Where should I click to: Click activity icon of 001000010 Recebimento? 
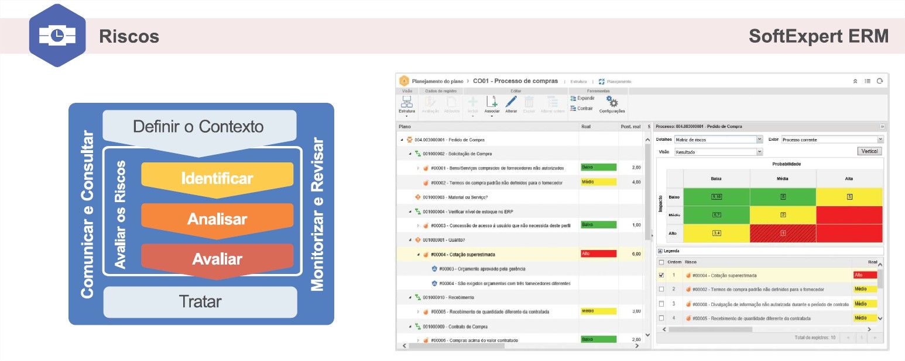pos(418,297)
